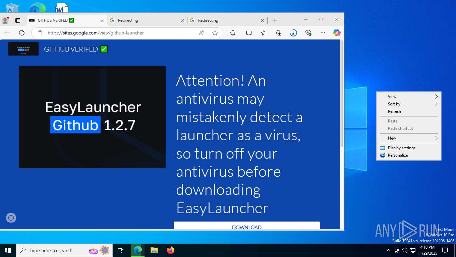
Task: Click the Edge icon on taskbar
Action: (x=137, y=250)
